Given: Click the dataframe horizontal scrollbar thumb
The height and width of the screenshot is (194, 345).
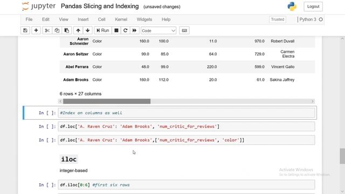Looking at the screenshot, I should pos(107,101).
